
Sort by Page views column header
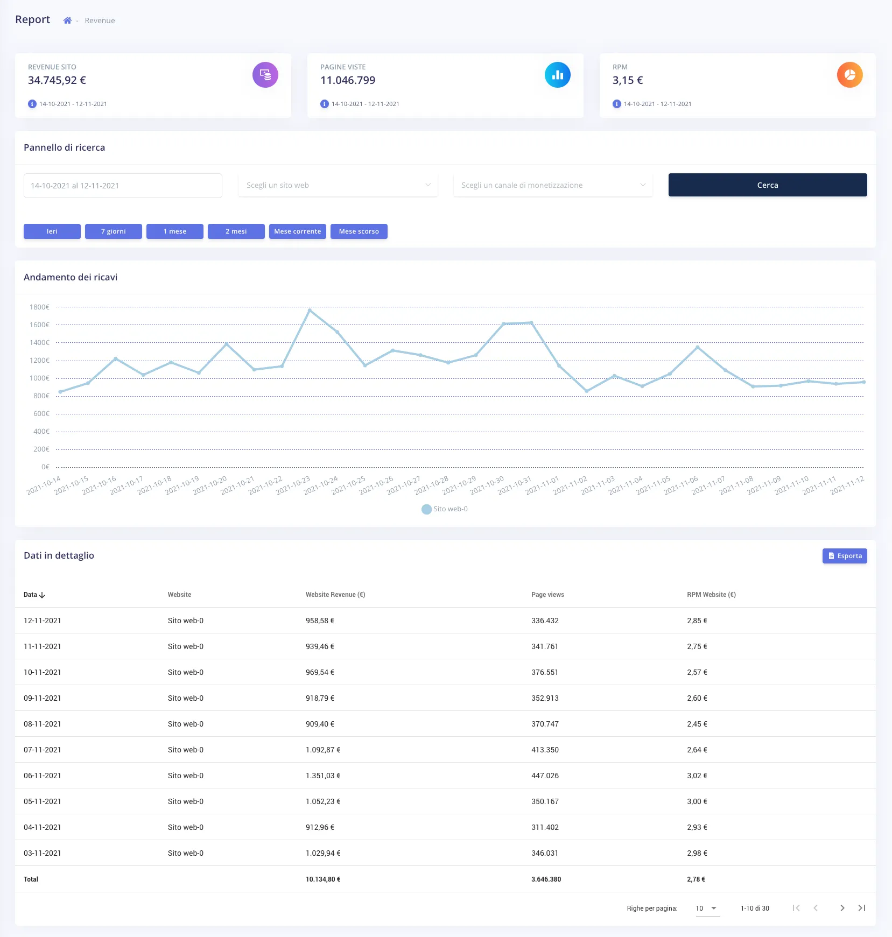pos(547,595)
